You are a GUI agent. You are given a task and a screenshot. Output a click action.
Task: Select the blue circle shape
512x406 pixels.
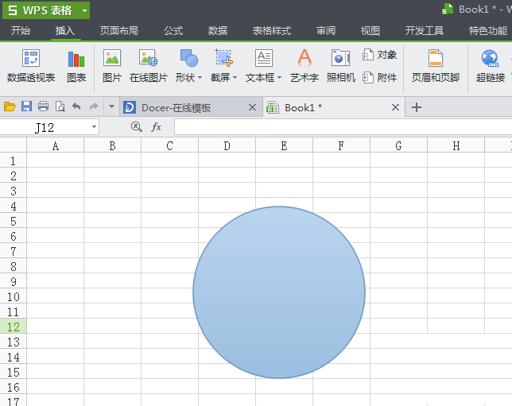[x=279, y=292]
